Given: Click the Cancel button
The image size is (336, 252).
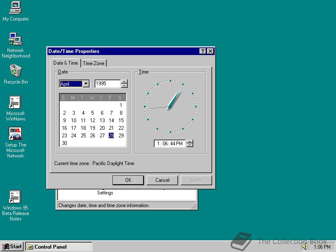Looking at the screenshot, I should tap(162, 180).
